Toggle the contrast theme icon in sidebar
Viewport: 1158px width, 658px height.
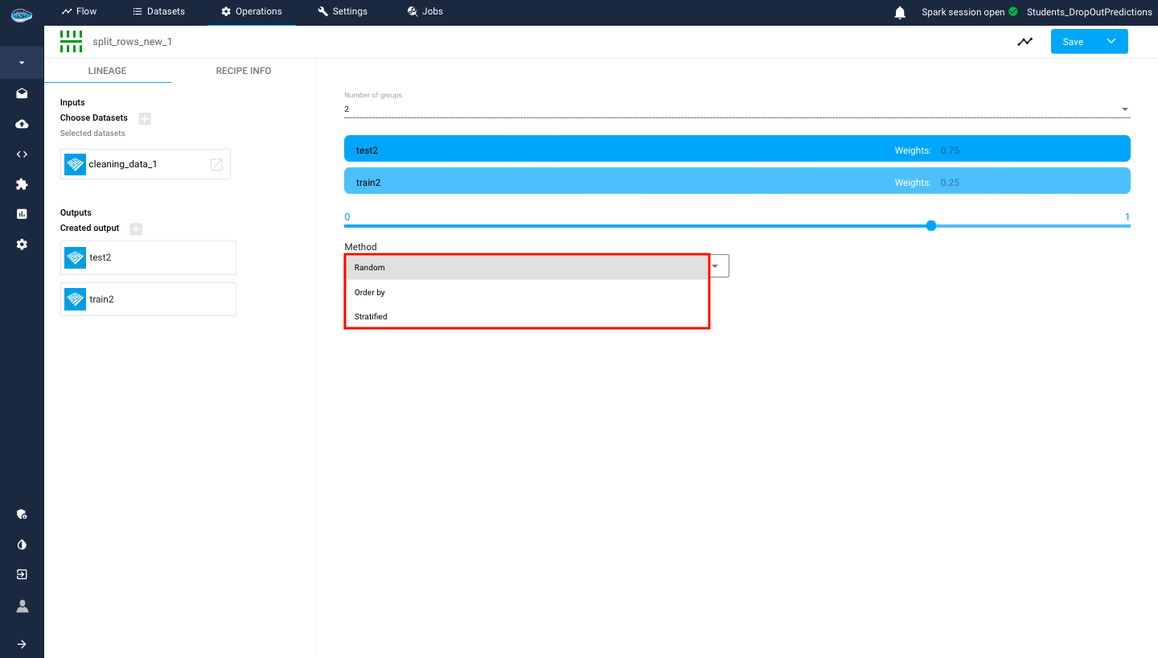coord(22,545)
